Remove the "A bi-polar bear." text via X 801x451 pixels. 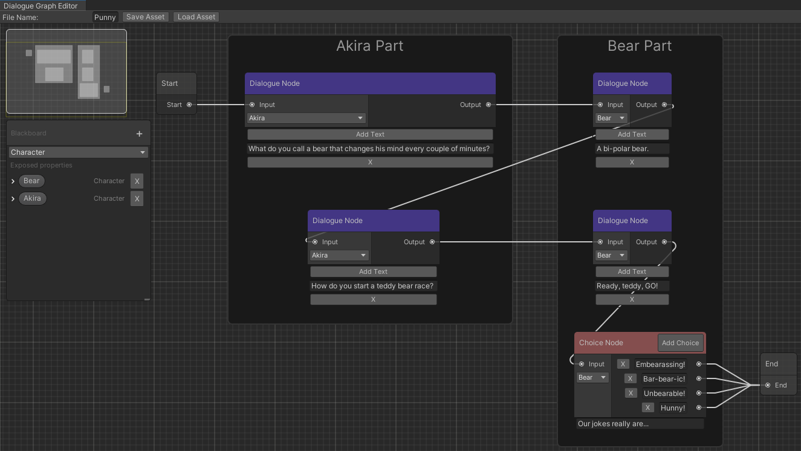point(632,161)
